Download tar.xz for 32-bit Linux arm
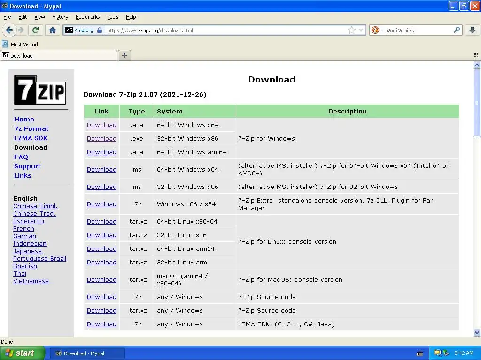The image size is (481, 360). pyautogui.click(x=101, y=262)
